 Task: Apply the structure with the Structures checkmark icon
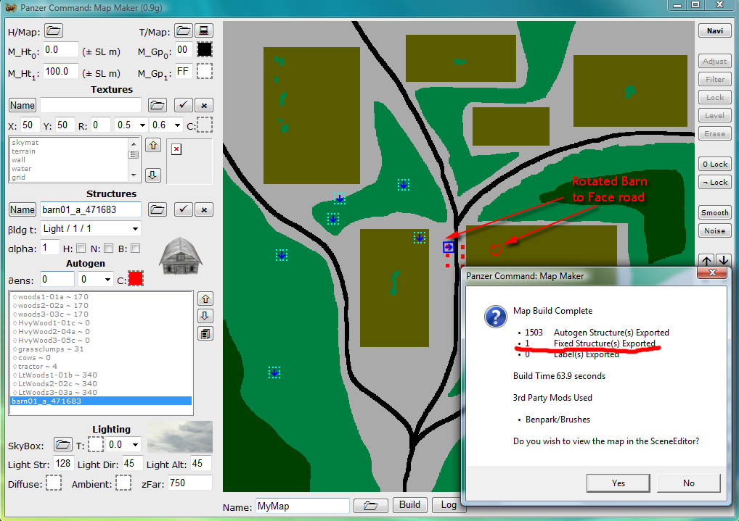coord(184,209)
